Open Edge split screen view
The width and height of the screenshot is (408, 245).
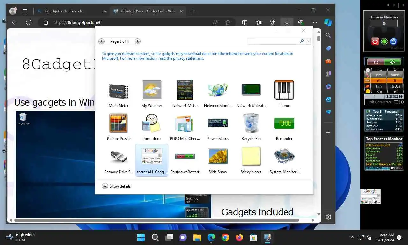point(245,22)
